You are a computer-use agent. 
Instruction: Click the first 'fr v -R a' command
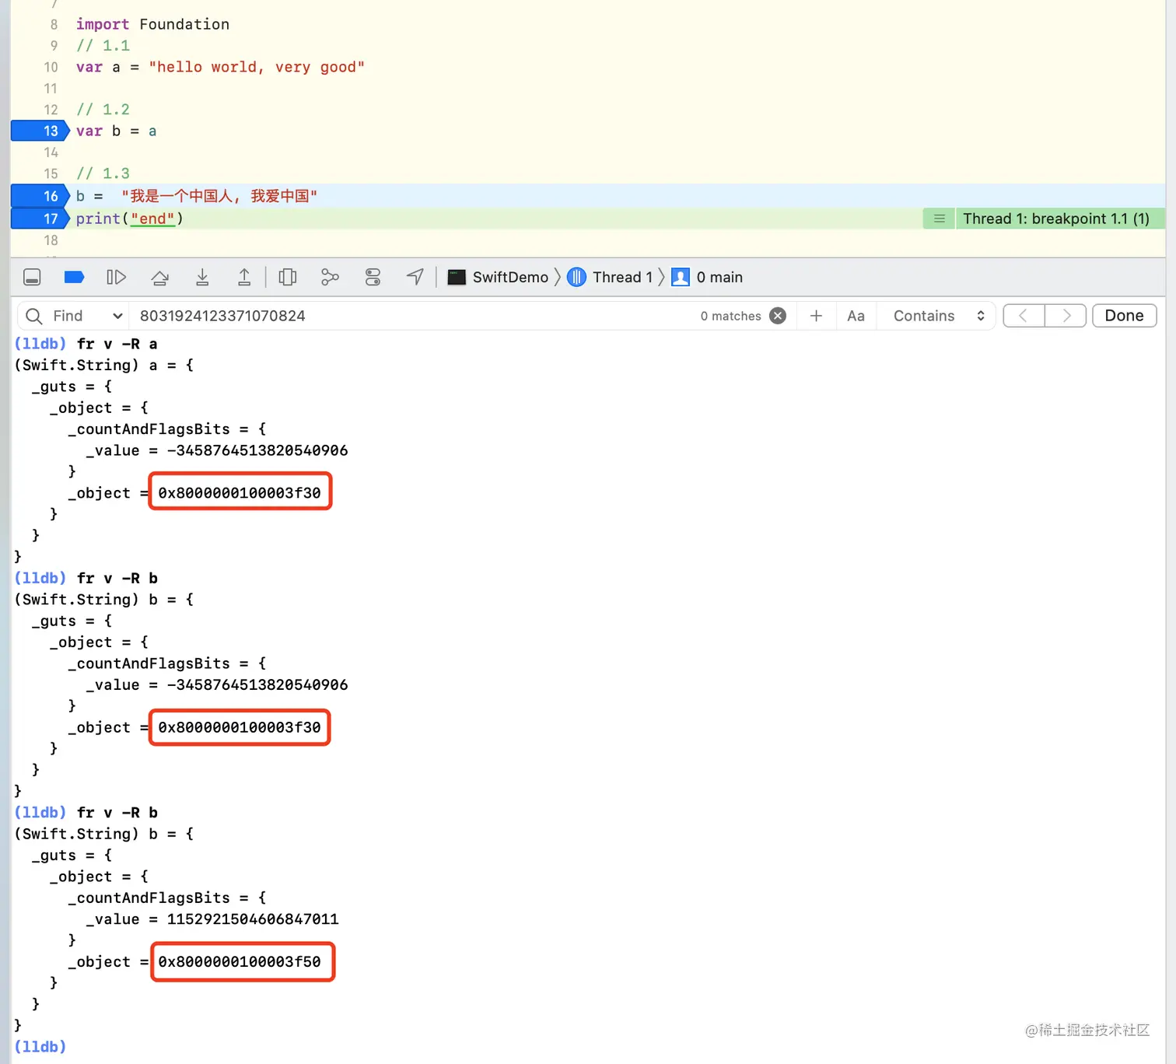(117, 344)
